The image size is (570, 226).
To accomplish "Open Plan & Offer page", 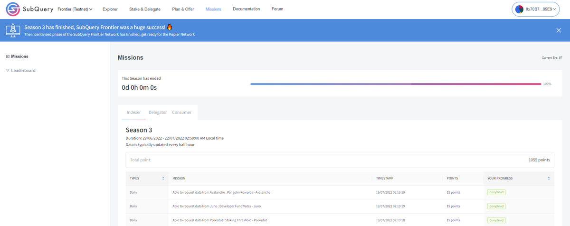I will coord(183,9).
